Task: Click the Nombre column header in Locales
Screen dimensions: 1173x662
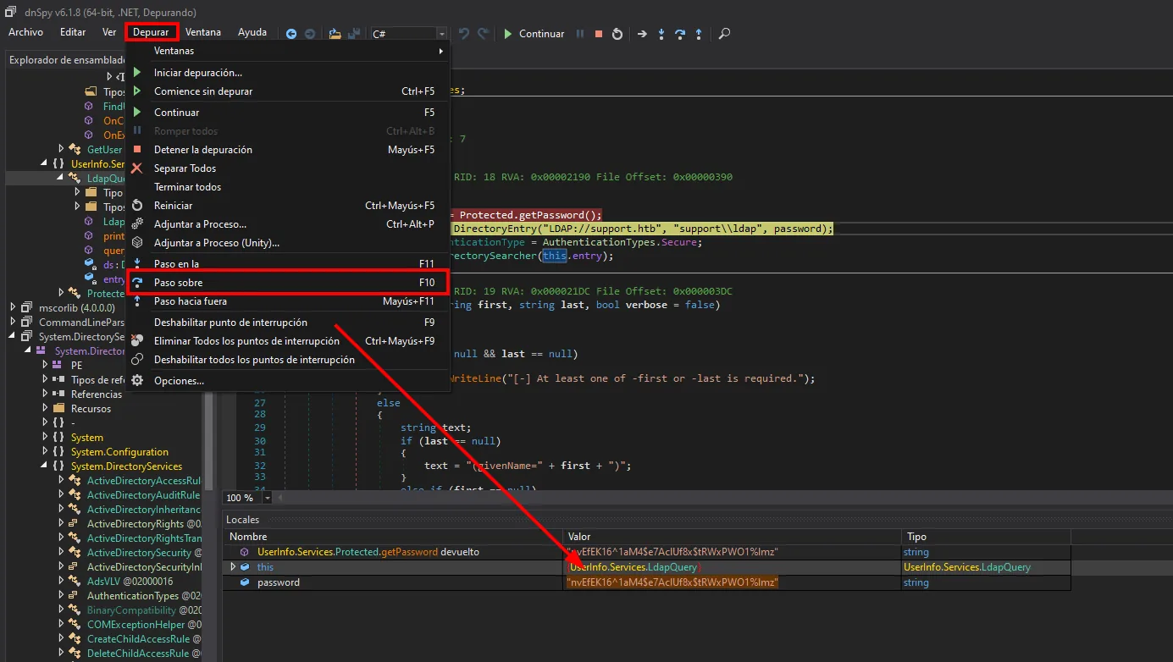Action: (394, 537)
